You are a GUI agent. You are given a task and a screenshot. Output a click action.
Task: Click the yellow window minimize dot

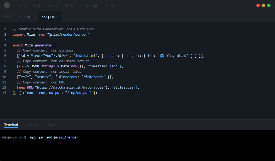tap(263, 5)
